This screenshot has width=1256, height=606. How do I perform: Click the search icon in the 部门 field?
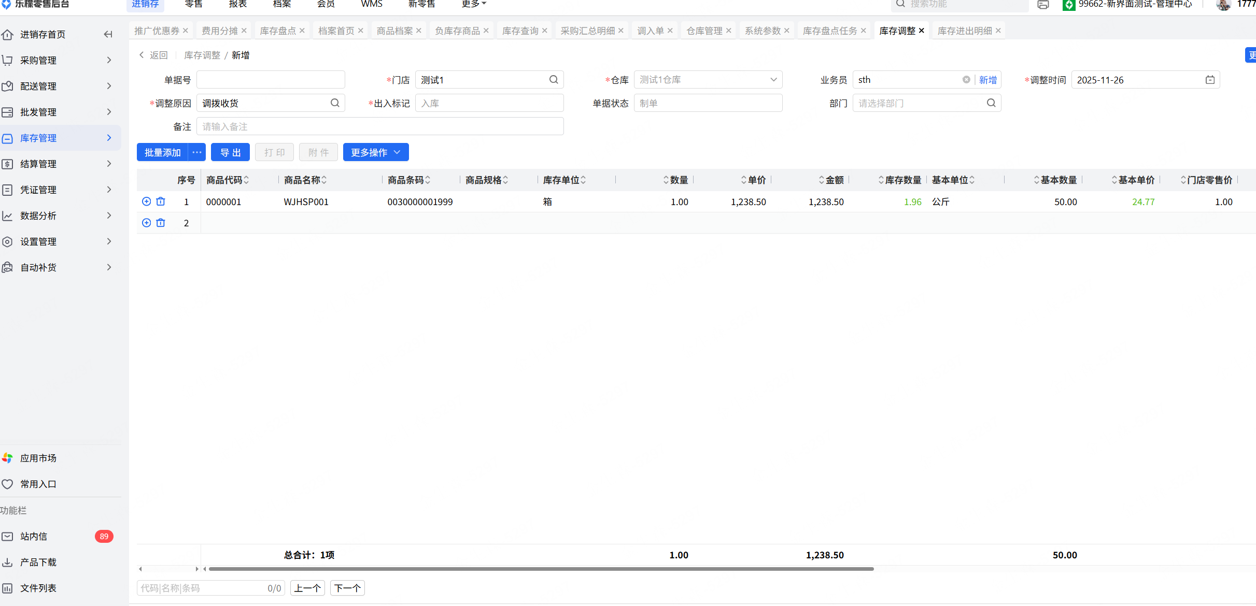pyautogui.click(x=991, y=103)
